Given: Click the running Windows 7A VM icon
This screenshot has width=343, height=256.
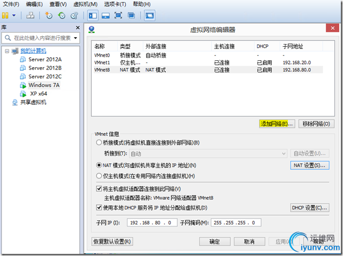Looking at the screenshot, I should pyautogui.click(x=23, y=85).
